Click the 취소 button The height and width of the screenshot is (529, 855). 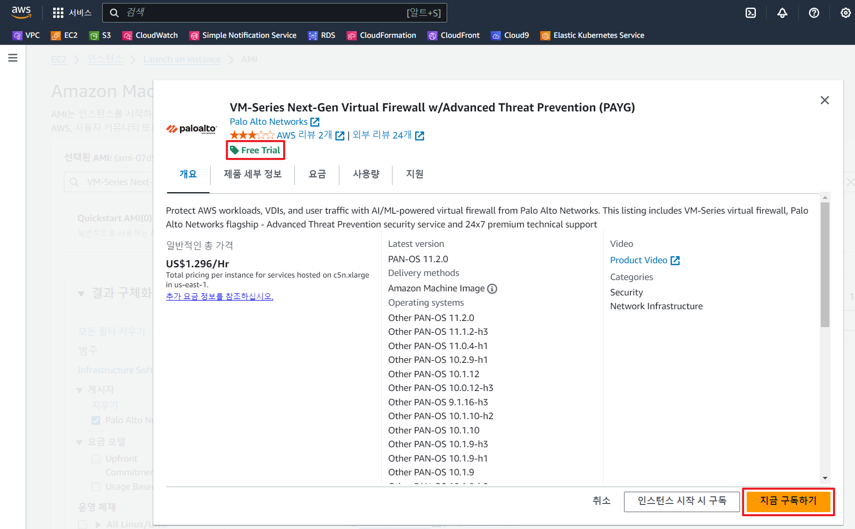(602, 501)
